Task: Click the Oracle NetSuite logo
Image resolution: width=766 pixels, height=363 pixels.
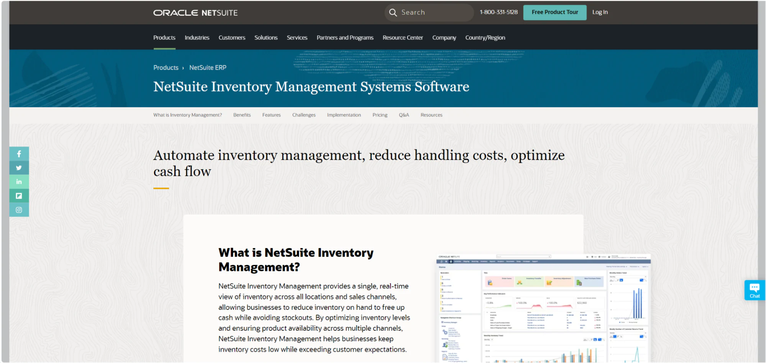Action: pyautogui.click(x=195, y=13)
